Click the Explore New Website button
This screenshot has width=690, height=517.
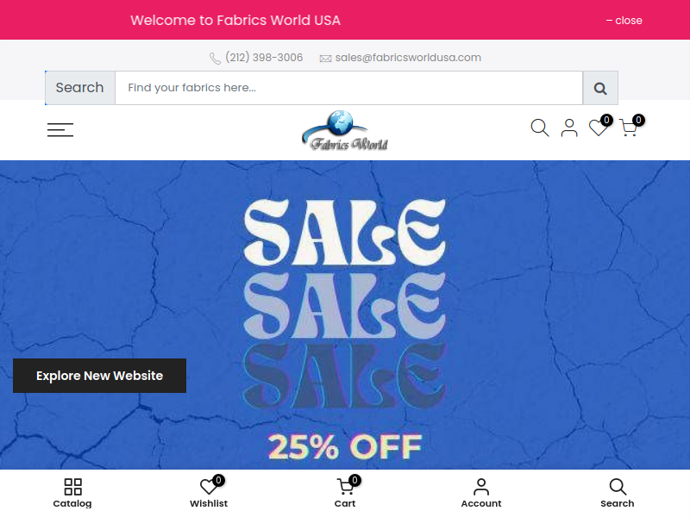(x=99, y=376)
